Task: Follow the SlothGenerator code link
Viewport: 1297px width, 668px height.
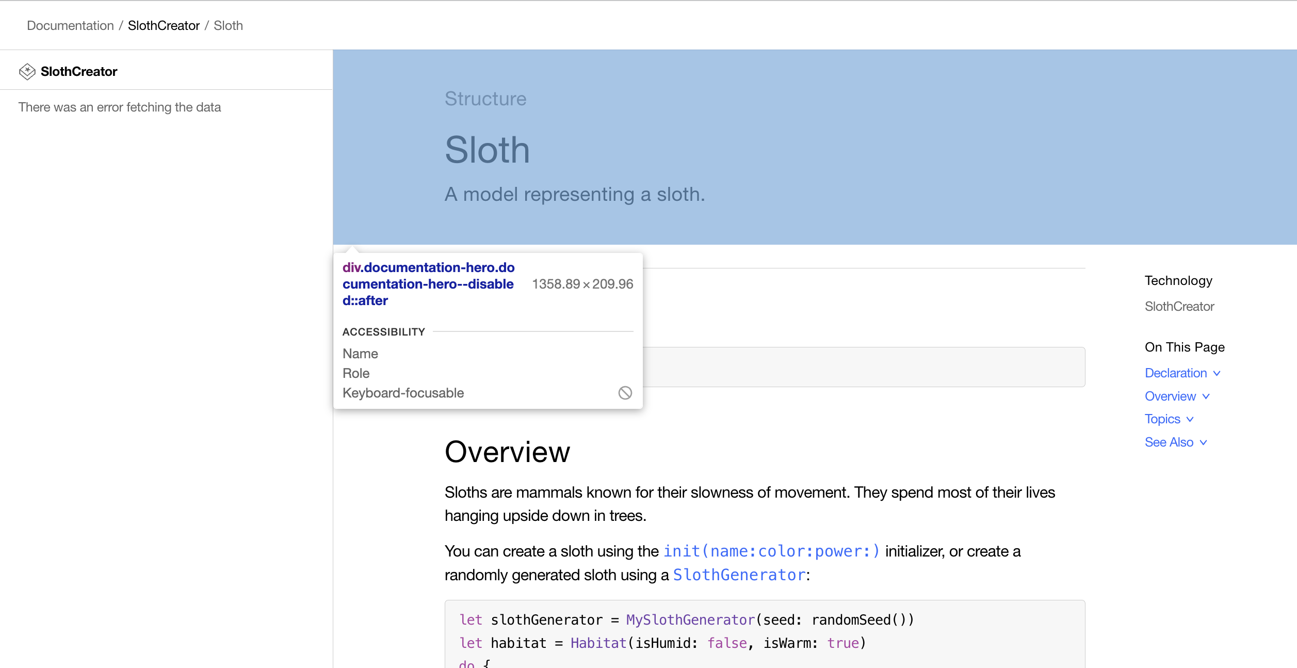Action: tap(739, 575)
